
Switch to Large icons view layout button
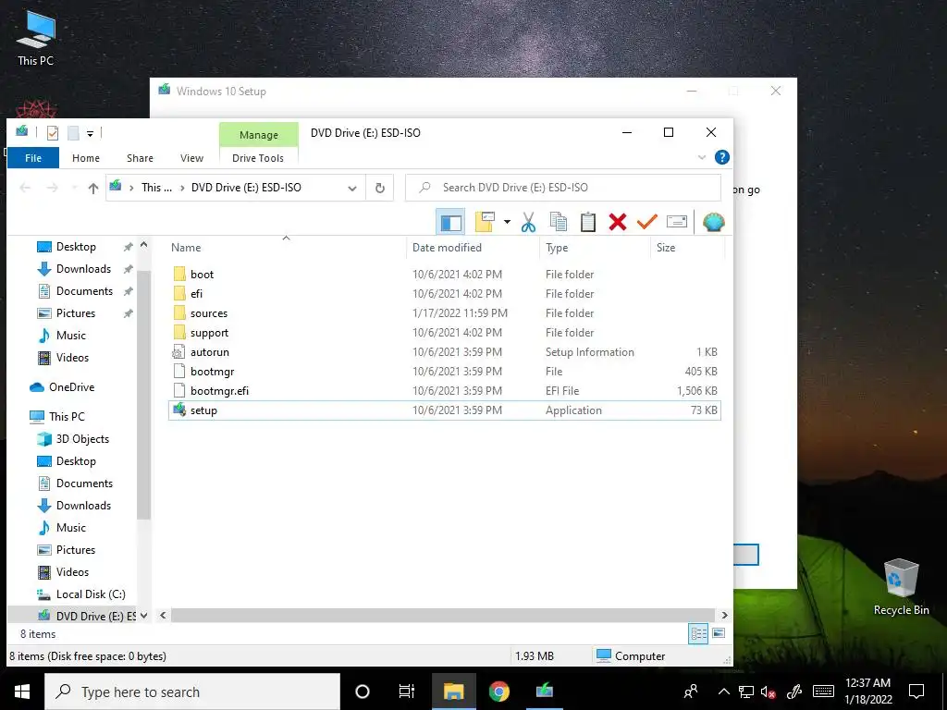(x=718, y=633)
